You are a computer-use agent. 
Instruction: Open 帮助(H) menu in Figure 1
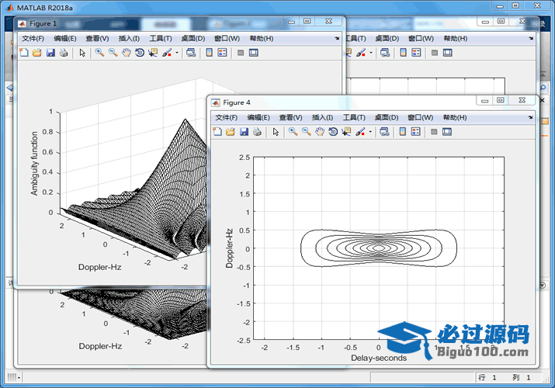point(262,38)
